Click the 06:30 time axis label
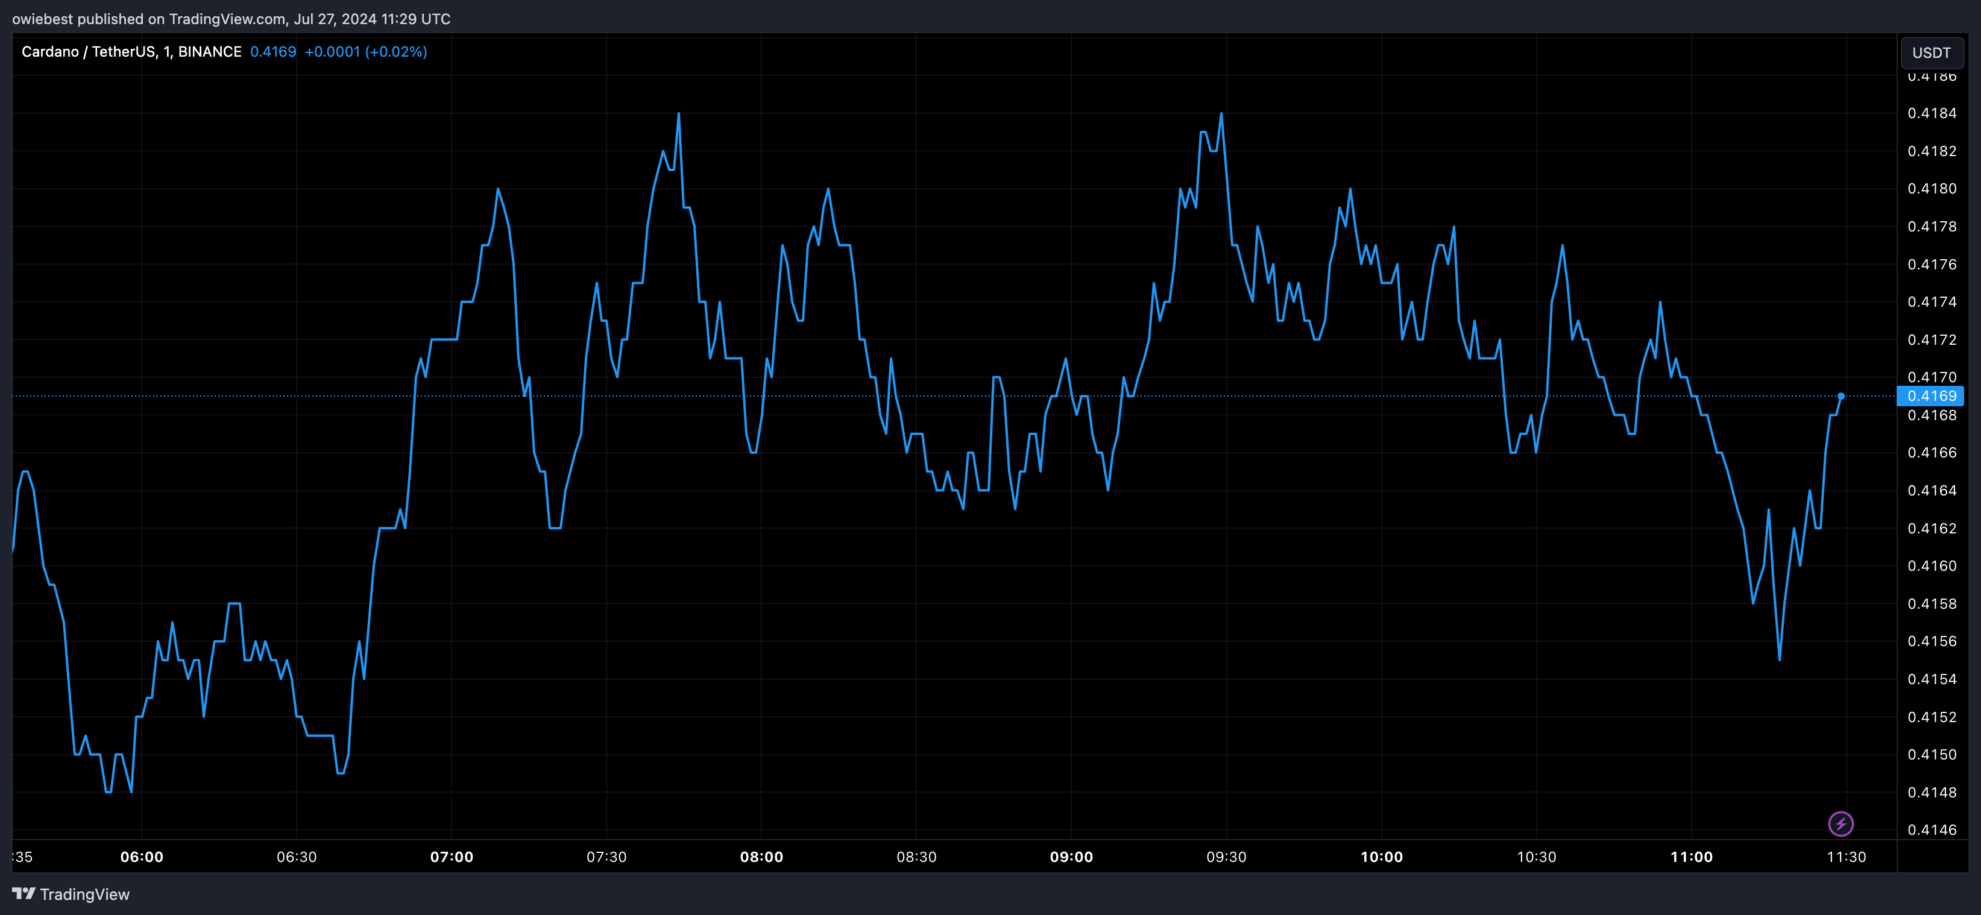Viewport: 1981px width, 915px height. click(x=297, y=857)
